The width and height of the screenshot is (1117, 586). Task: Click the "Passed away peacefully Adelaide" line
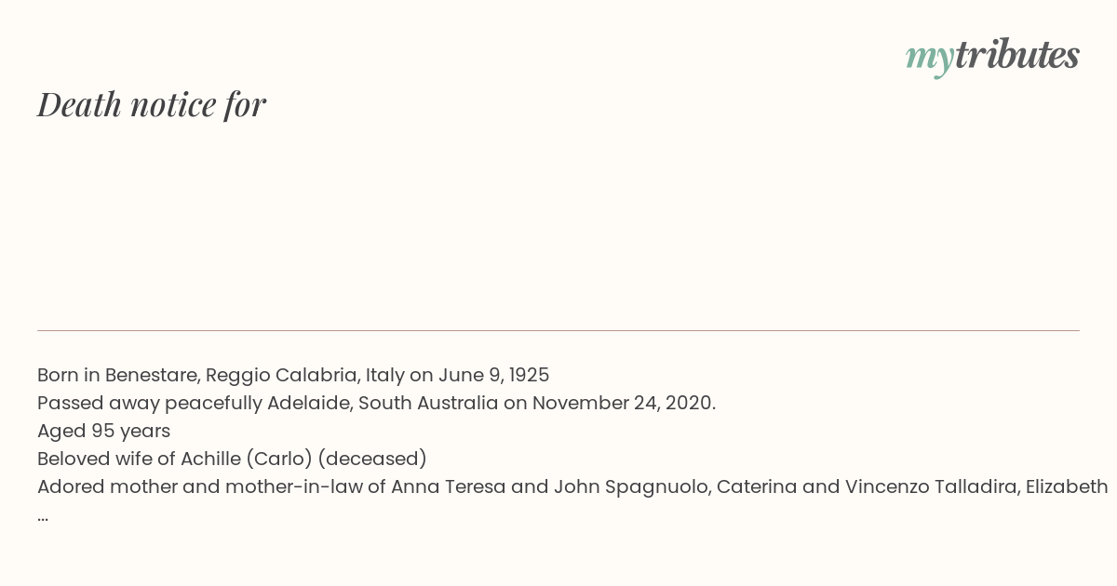[x=376, y=404]
